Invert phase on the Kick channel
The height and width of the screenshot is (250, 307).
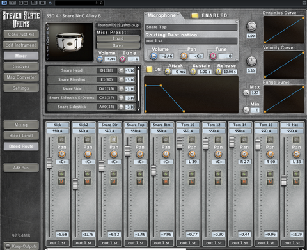61,140
